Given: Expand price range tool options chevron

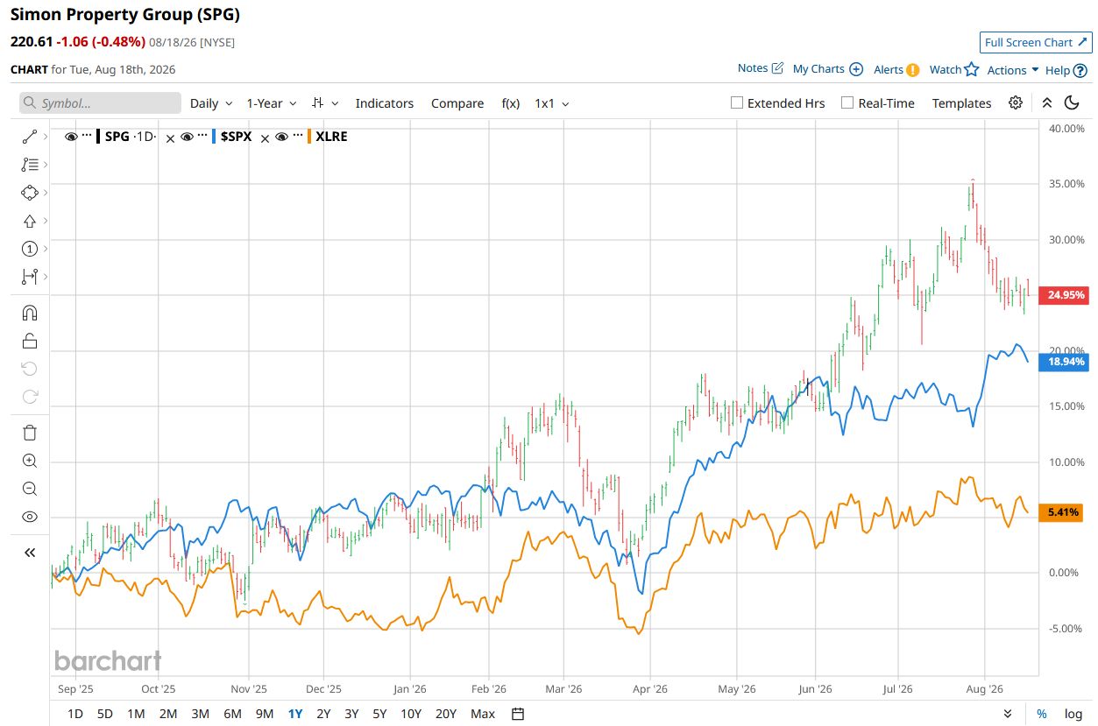Looking at the screenshot, I should coord(46,277).
